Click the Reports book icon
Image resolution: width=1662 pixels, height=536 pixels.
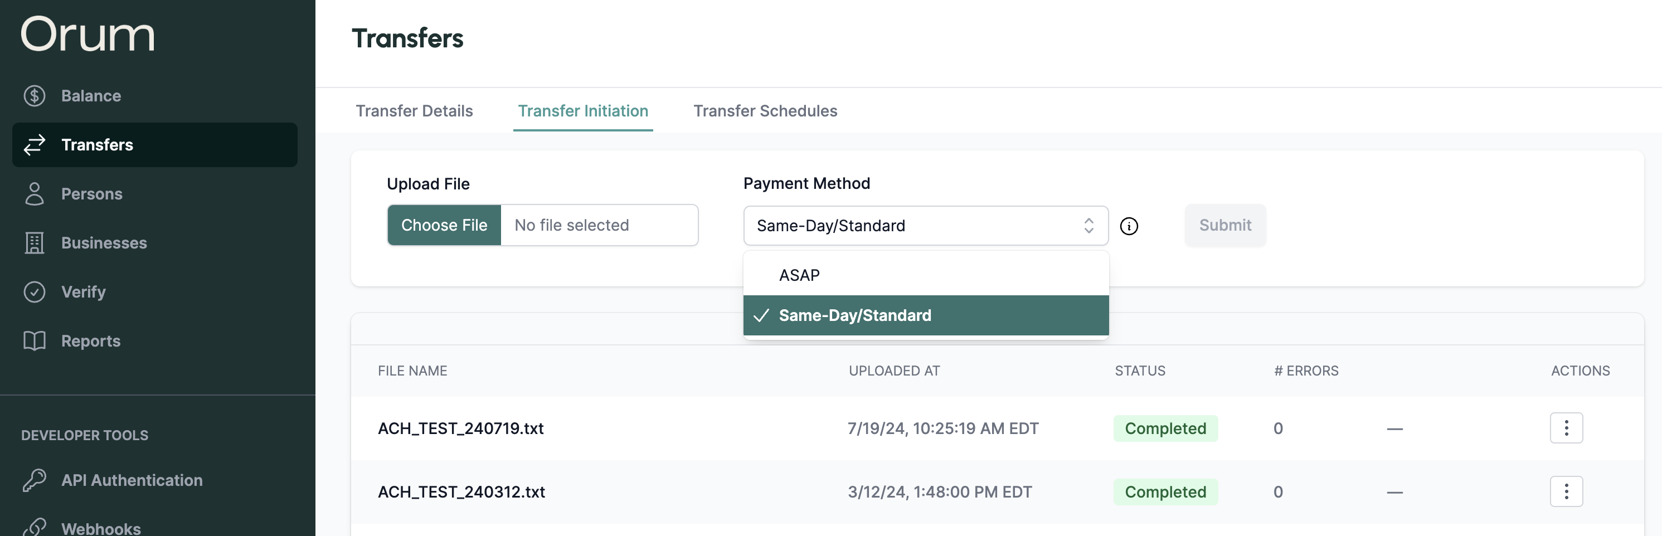(34, 340)
